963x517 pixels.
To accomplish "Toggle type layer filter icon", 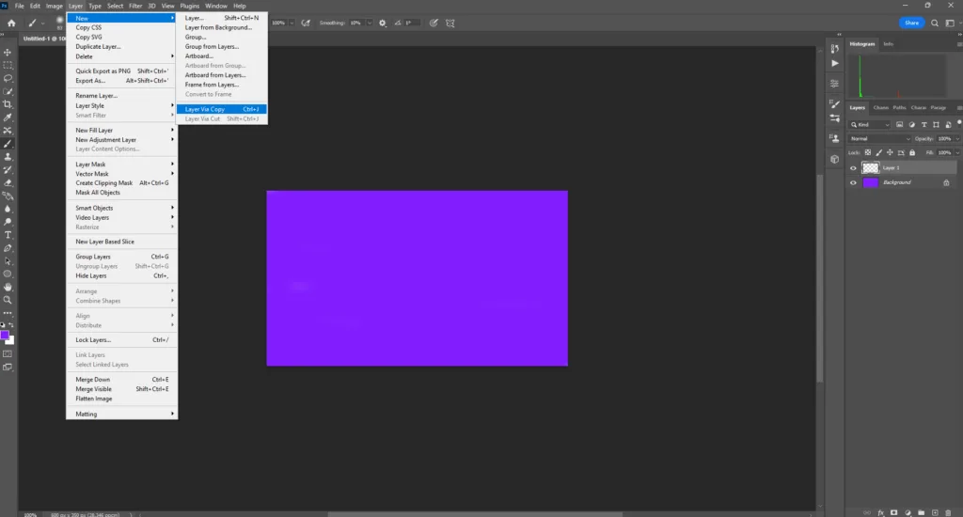I will pos(924,124).
